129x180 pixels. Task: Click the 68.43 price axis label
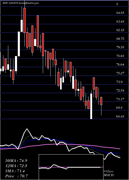point(120,116)
